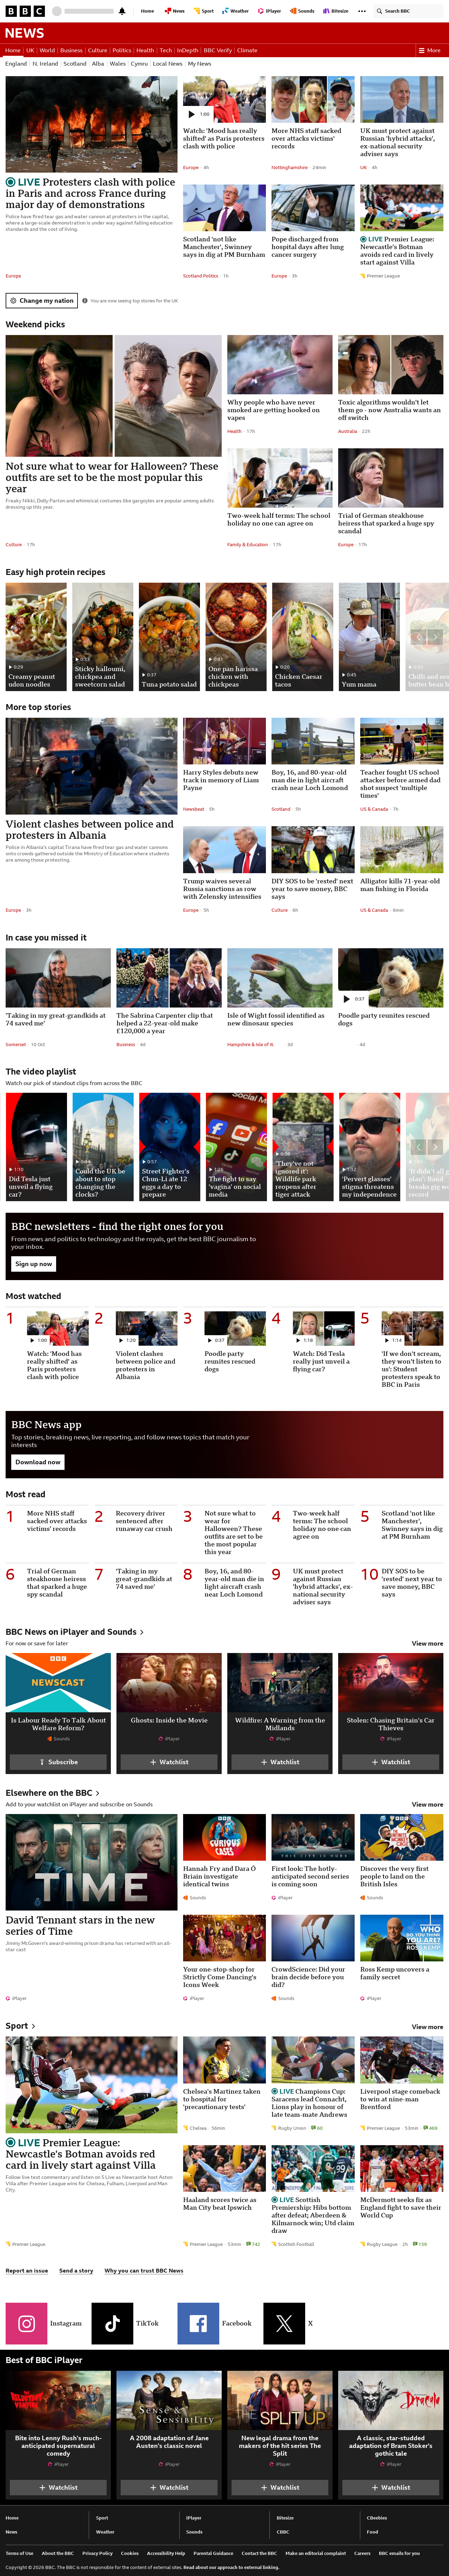Add Stolen: Chasing Britain's Car Thieves to Watchlist
The width and height of the screenshot is (449, 2576).
[391, 1762]
